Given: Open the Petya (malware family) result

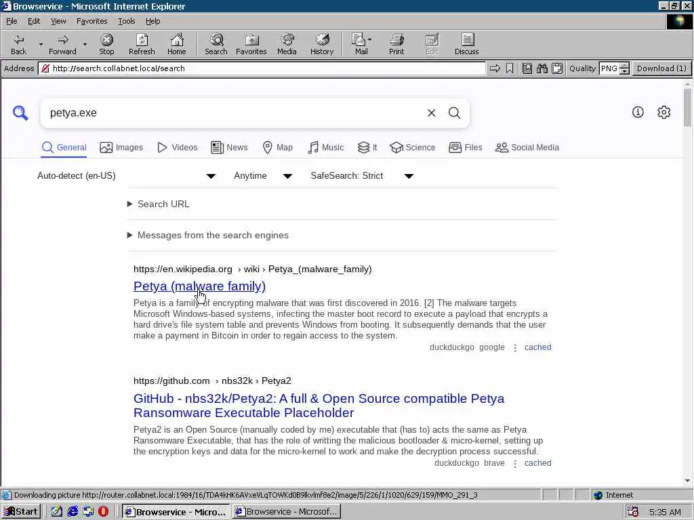Looking at the screenshot, I should (200, 286).
